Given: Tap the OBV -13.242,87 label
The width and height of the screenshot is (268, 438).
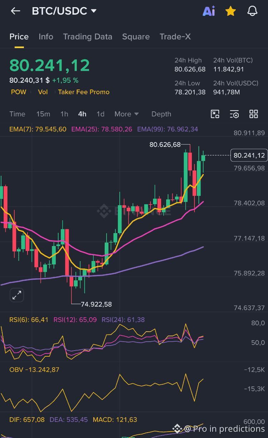Looking at the screenshot, I should coord(34,370).
